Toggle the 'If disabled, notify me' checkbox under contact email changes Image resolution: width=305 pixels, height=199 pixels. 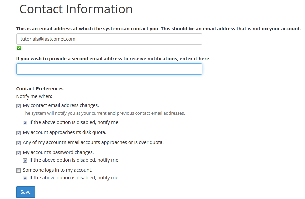[25, 123]
